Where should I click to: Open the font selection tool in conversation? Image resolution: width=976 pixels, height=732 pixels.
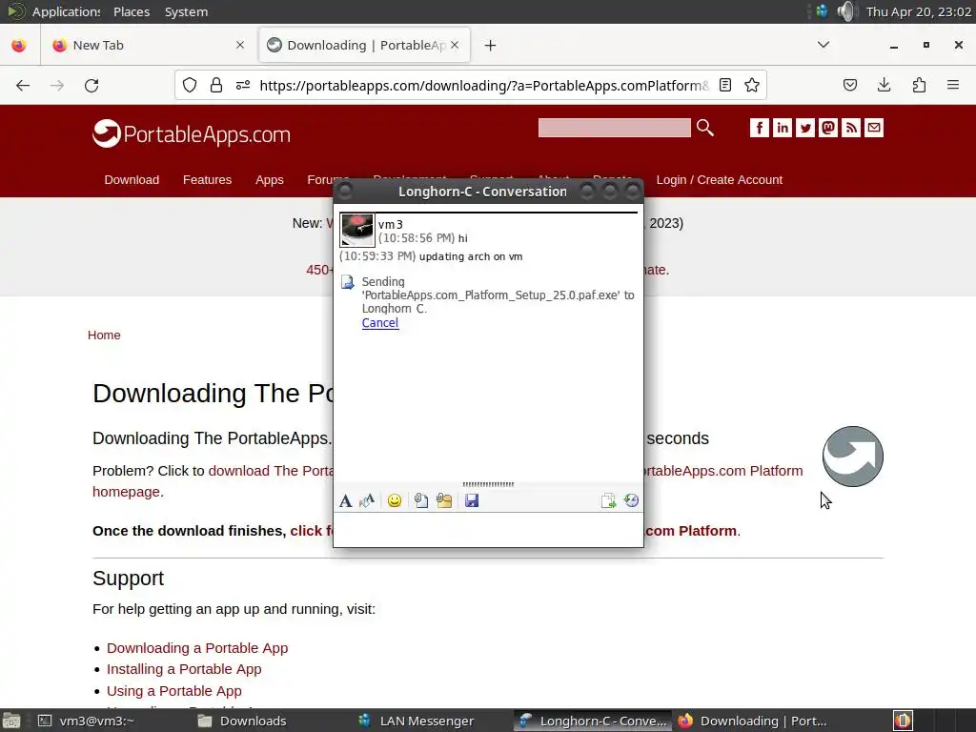tap(345, 501)
